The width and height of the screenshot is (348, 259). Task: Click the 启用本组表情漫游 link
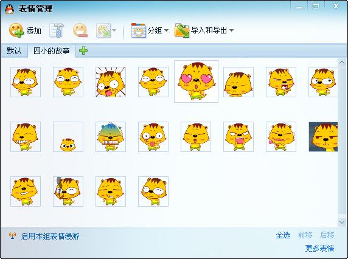coord(50,236)
